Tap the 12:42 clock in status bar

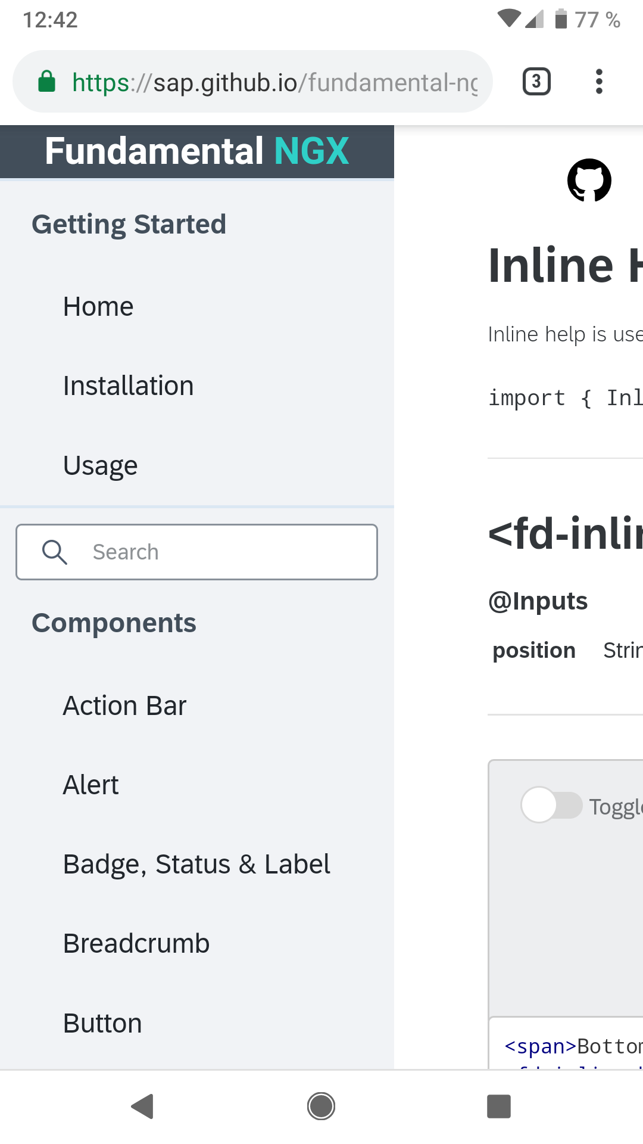51,20
